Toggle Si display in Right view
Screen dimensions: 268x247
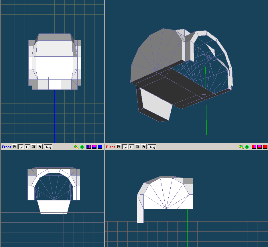click(x=138, y=147)
